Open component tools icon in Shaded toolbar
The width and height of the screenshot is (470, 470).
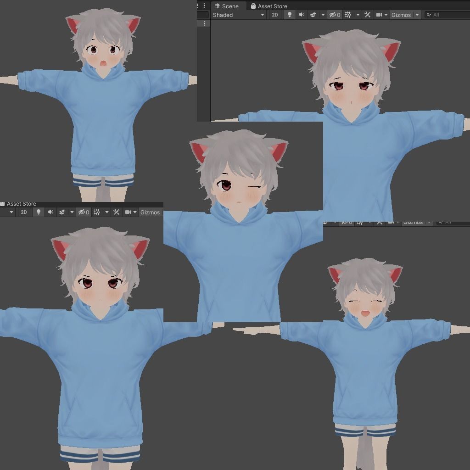coord(368,15)
